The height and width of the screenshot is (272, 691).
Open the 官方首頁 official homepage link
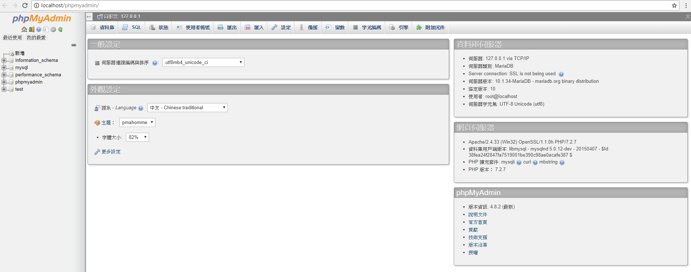point(478,222)
